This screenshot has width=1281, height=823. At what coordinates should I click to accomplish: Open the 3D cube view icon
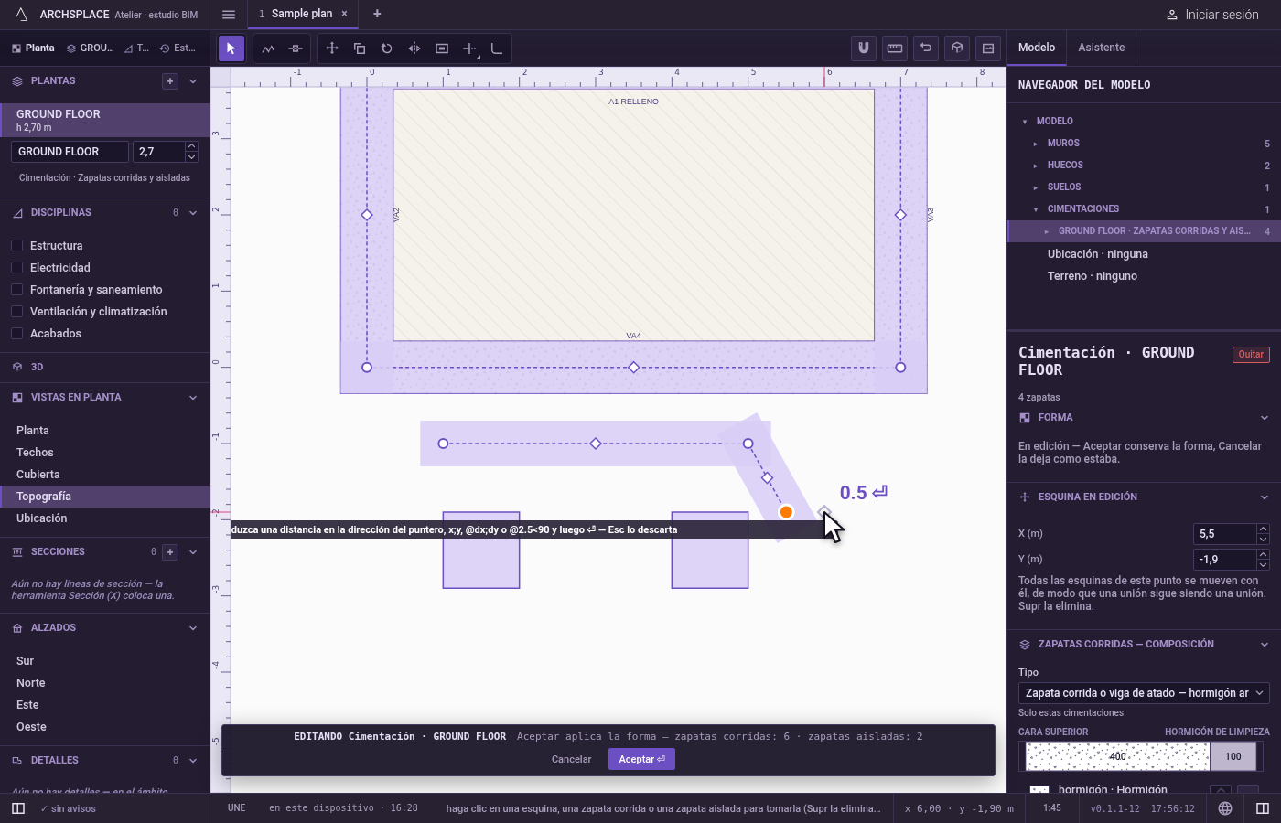(957, 48)
